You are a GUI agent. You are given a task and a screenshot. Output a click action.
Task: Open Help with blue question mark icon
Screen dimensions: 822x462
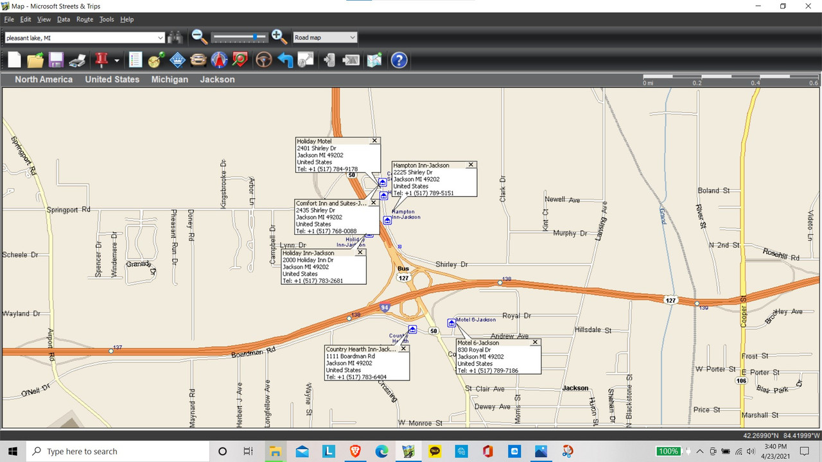pos(399,60)
